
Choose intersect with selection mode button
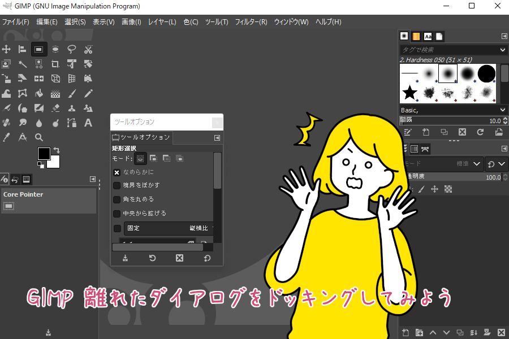tap(179, 158)
